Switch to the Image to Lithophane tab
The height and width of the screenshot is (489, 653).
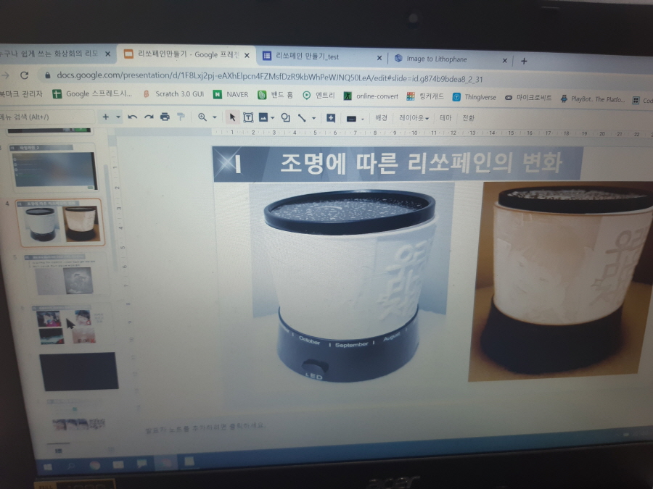437,59
